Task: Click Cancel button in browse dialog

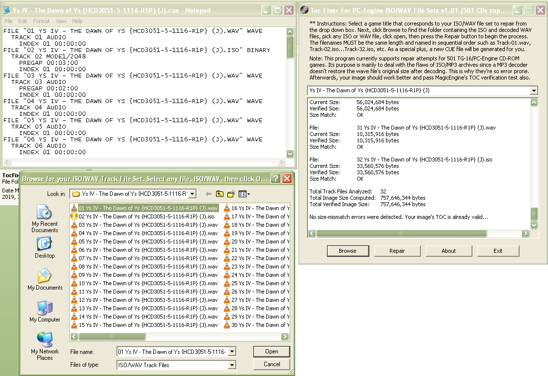Action: pos(272,364)
